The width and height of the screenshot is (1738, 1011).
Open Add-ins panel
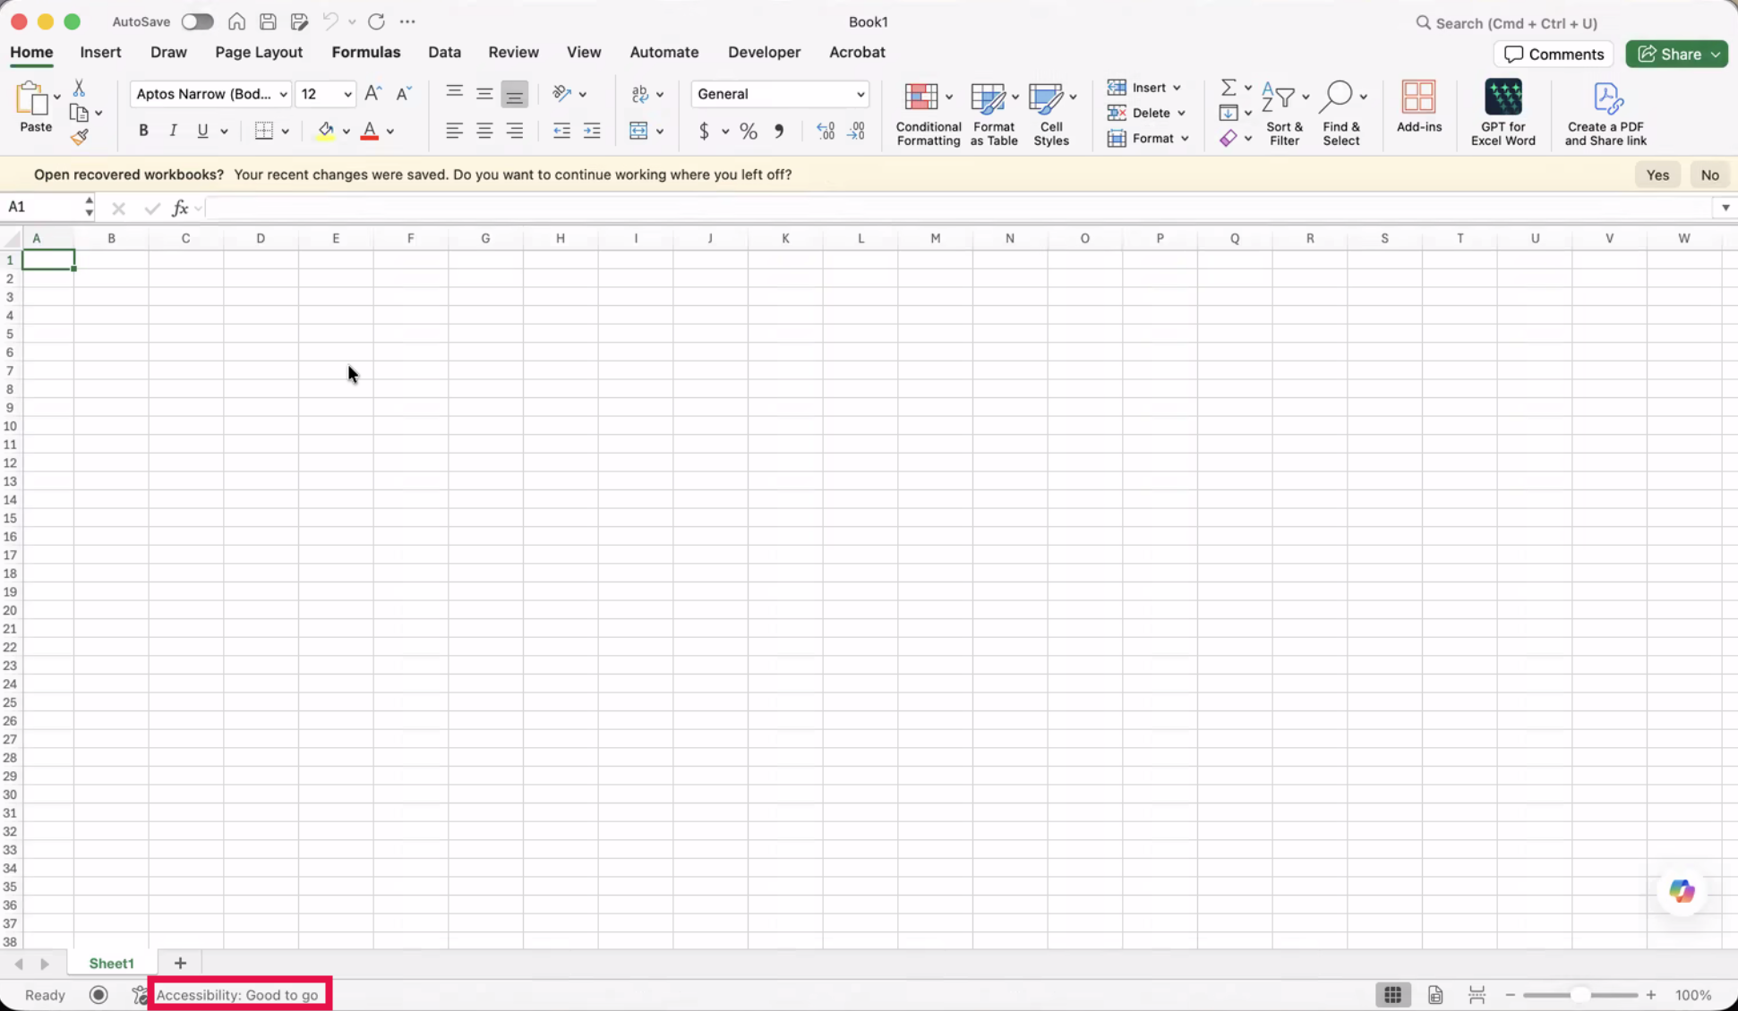pyautogui.click(x=1418, y=106)
